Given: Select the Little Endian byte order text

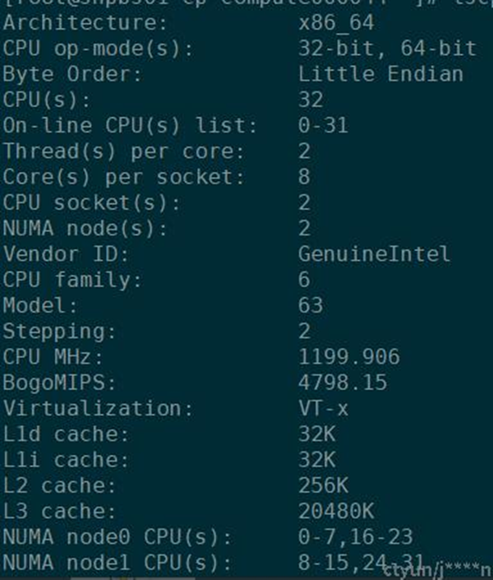Looking at the screenshot, I should [380, 74].
